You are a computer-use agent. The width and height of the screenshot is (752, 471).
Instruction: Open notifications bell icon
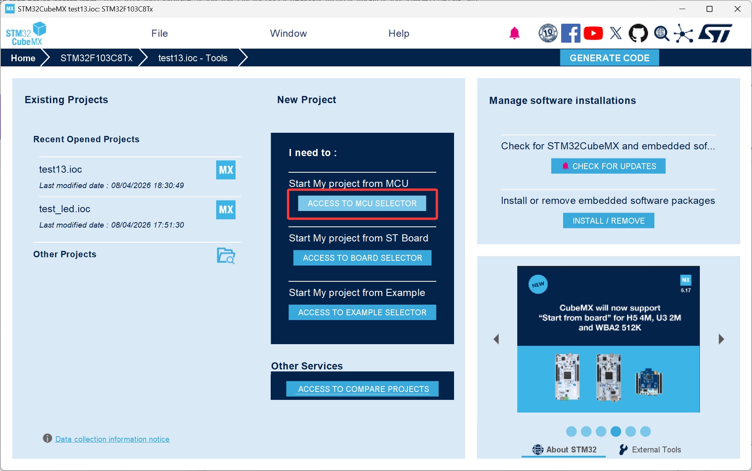pyautogui.click(x=514, y=34)
